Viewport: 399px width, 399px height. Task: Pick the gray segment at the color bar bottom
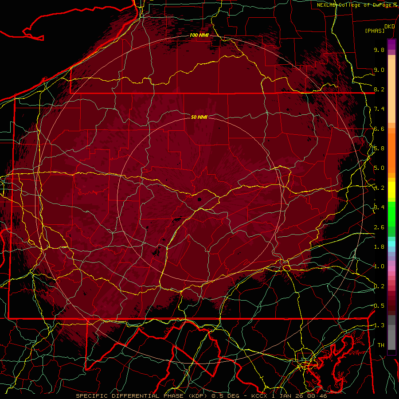391,340
